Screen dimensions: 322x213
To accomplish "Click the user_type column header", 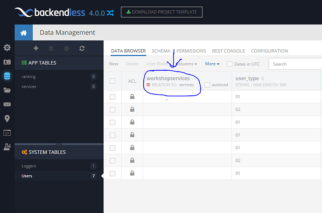I will pos(247,79).
